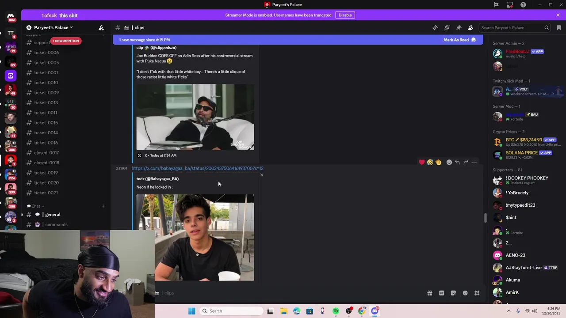Open the Threads icon in channel header
566x318 pixels.
435,28
